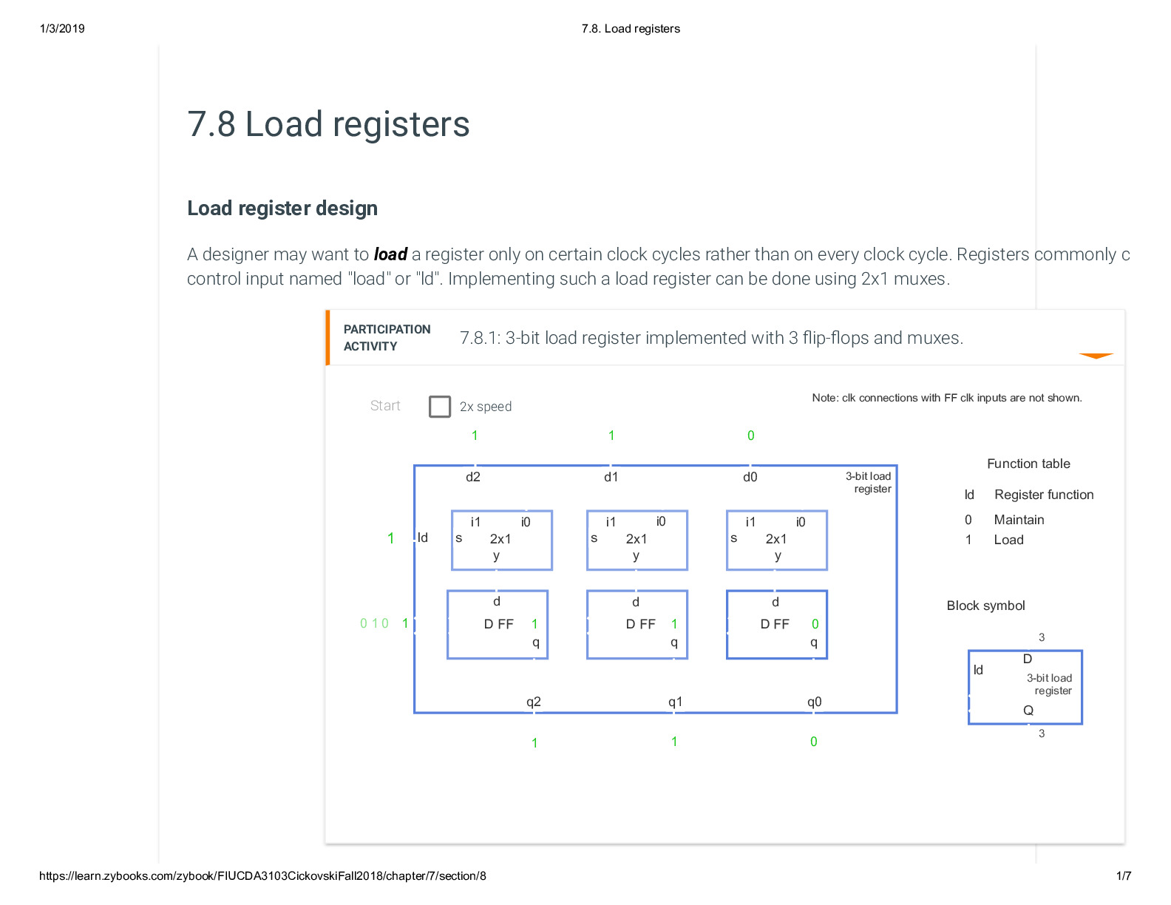Open the zybooks URL in footer

click(x=262, y=876)
